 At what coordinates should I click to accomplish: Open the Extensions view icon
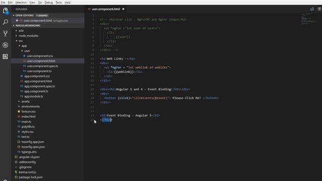click(x=6, y=56)
